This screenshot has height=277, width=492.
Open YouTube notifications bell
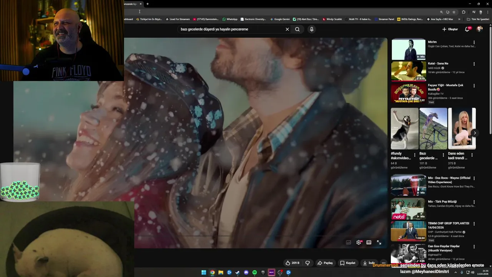point(467,29)
